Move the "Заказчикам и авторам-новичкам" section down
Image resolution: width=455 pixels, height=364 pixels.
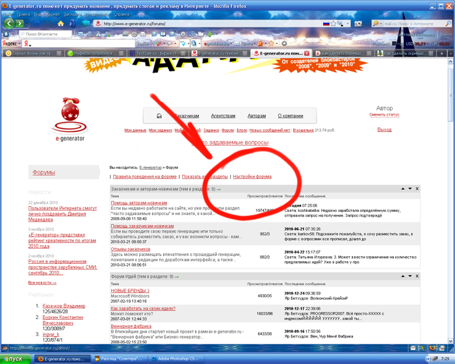click(409, 188)
